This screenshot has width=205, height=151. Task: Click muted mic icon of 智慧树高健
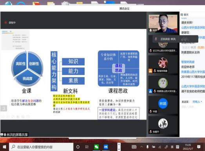155,71
